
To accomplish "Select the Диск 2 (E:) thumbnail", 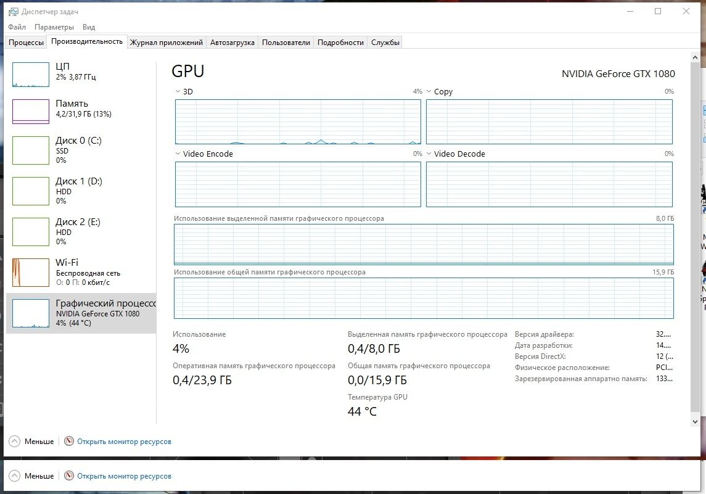I will (31, 232).
